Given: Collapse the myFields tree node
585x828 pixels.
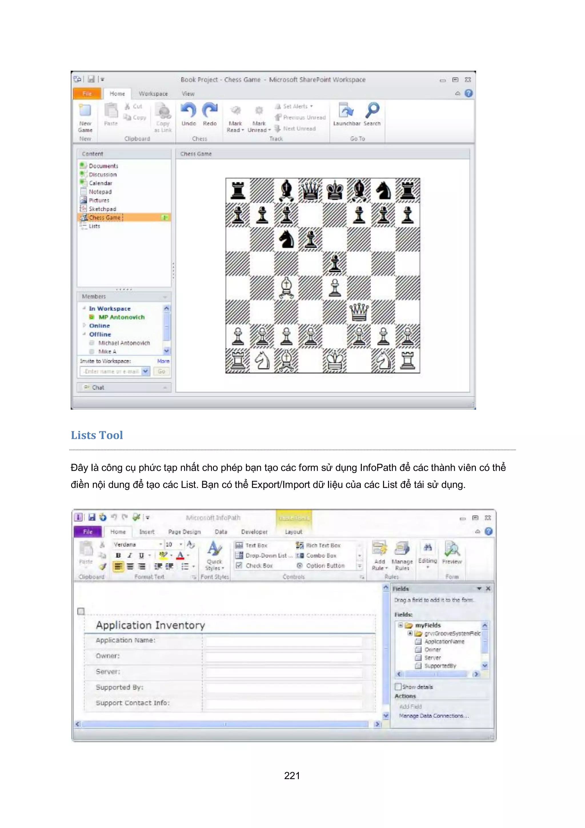Looking at the screenshot, I should [400, 625].
